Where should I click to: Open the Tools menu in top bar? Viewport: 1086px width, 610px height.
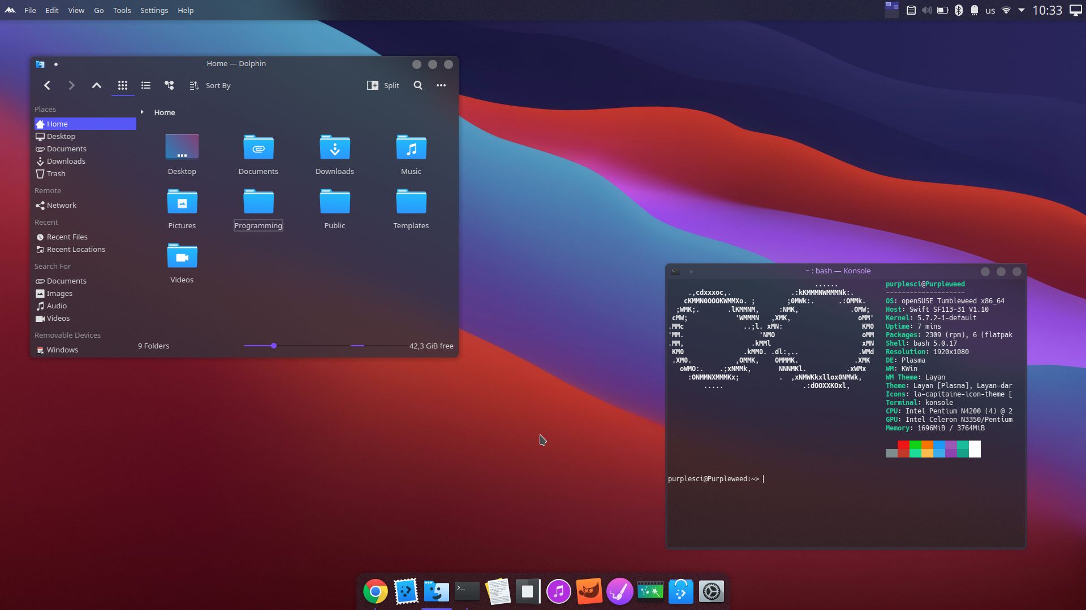pyautogui.click(x=122, y=10)
